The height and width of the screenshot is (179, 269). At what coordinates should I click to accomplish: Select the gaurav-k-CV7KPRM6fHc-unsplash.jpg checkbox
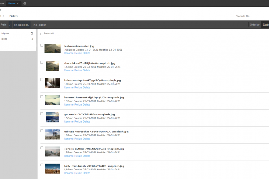pyautogui.click(x=42, y=114)
